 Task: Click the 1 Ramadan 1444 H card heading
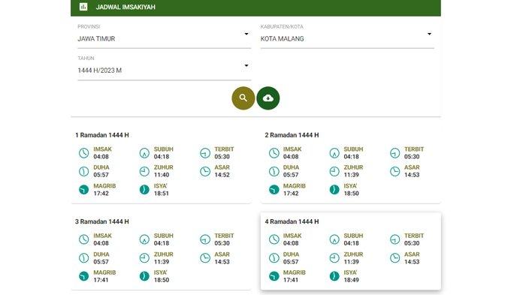click(102, 135)
